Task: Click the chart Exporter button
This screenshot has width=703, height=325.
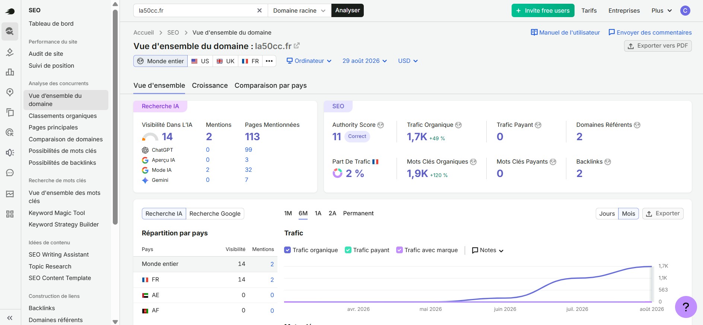Action: (x=663, y=213)
